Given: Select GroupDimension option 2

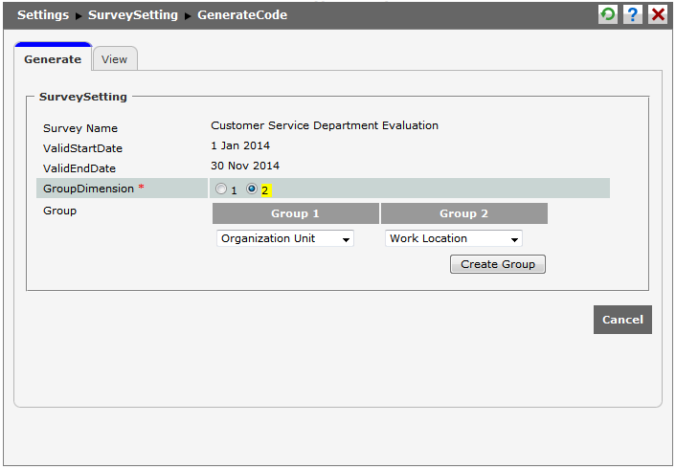Looking at the screenshot, I should (253, 189).
